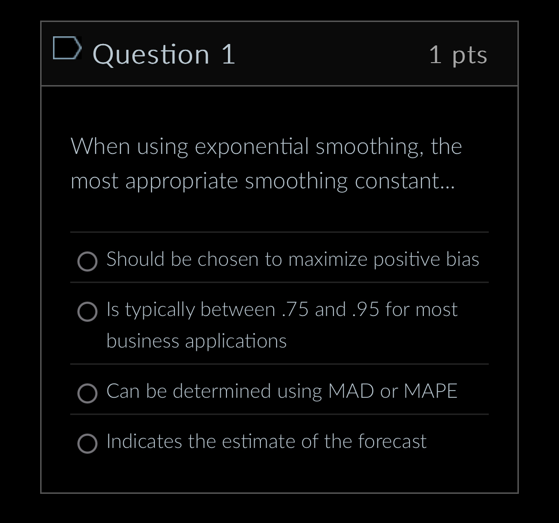This screenshot has height=523, width=559.
Task: Click the Question 1 header title
Action: tap(164, 54)
